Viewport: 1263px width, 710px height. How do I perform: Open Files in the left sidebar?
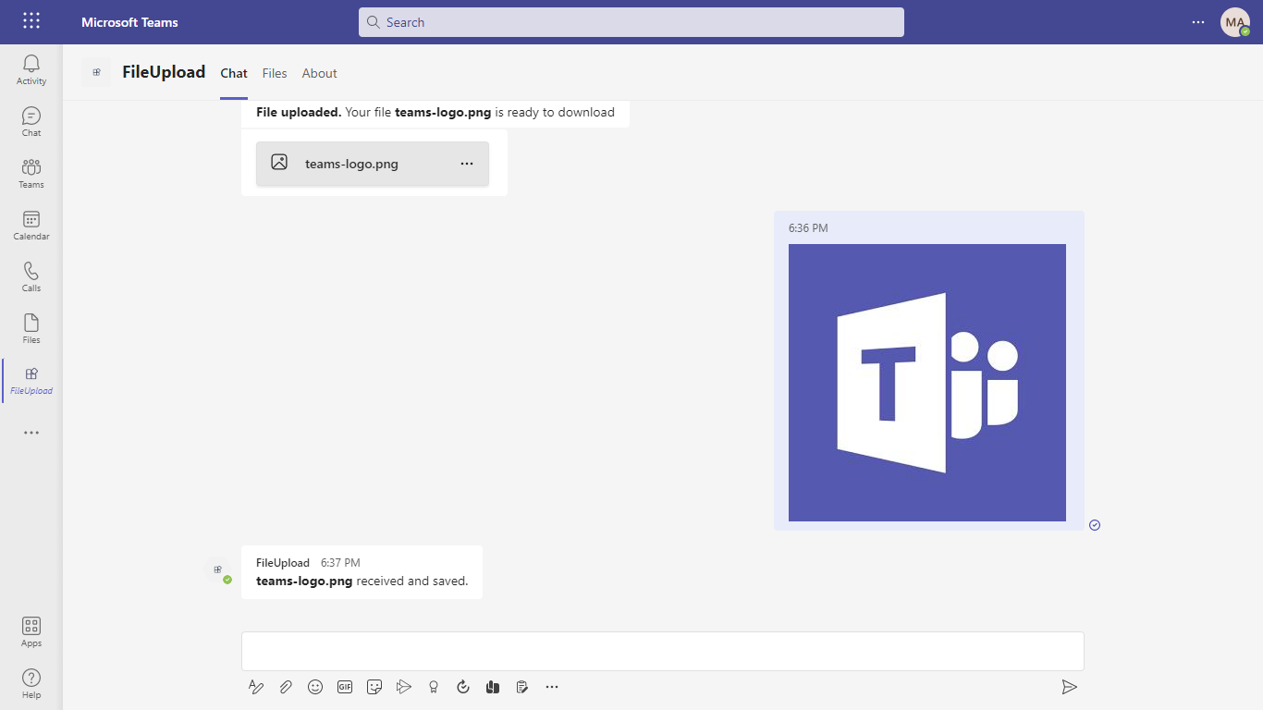31,328
